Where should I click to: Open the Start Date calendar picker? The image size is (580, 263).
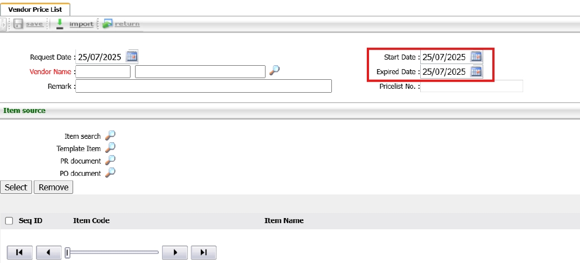[x=476, y=56]
